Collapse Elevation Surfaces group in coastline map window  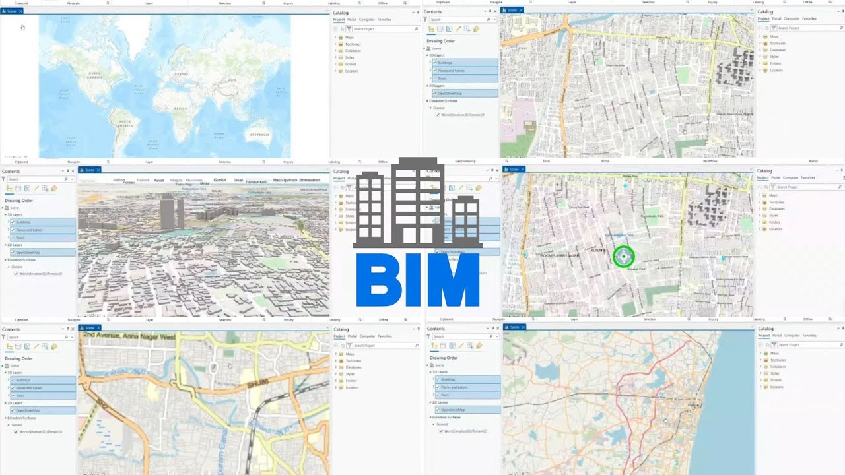click(x=431, y=417)
